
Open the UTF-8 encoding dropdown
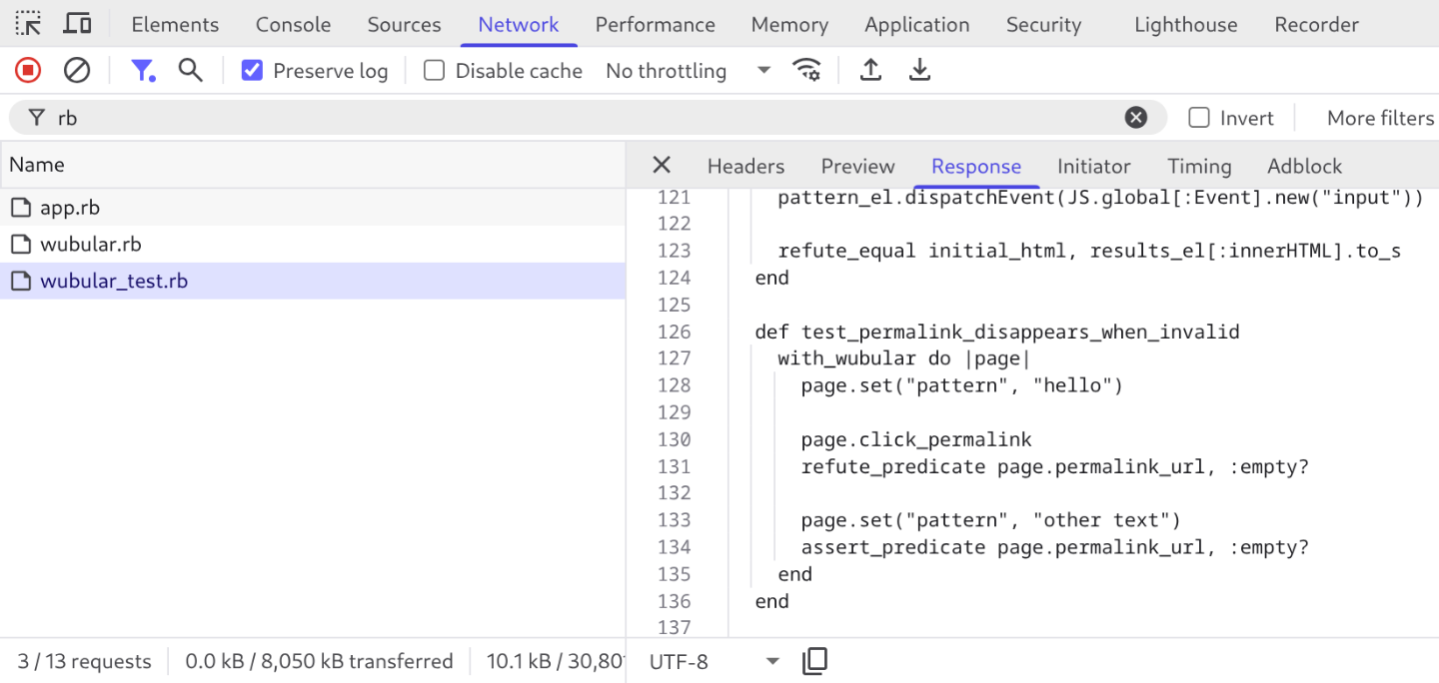coord(714,661)
